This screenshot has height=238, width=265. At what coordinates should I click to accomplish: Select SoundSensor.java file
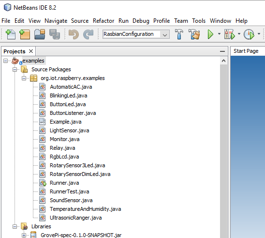[71, 200]
